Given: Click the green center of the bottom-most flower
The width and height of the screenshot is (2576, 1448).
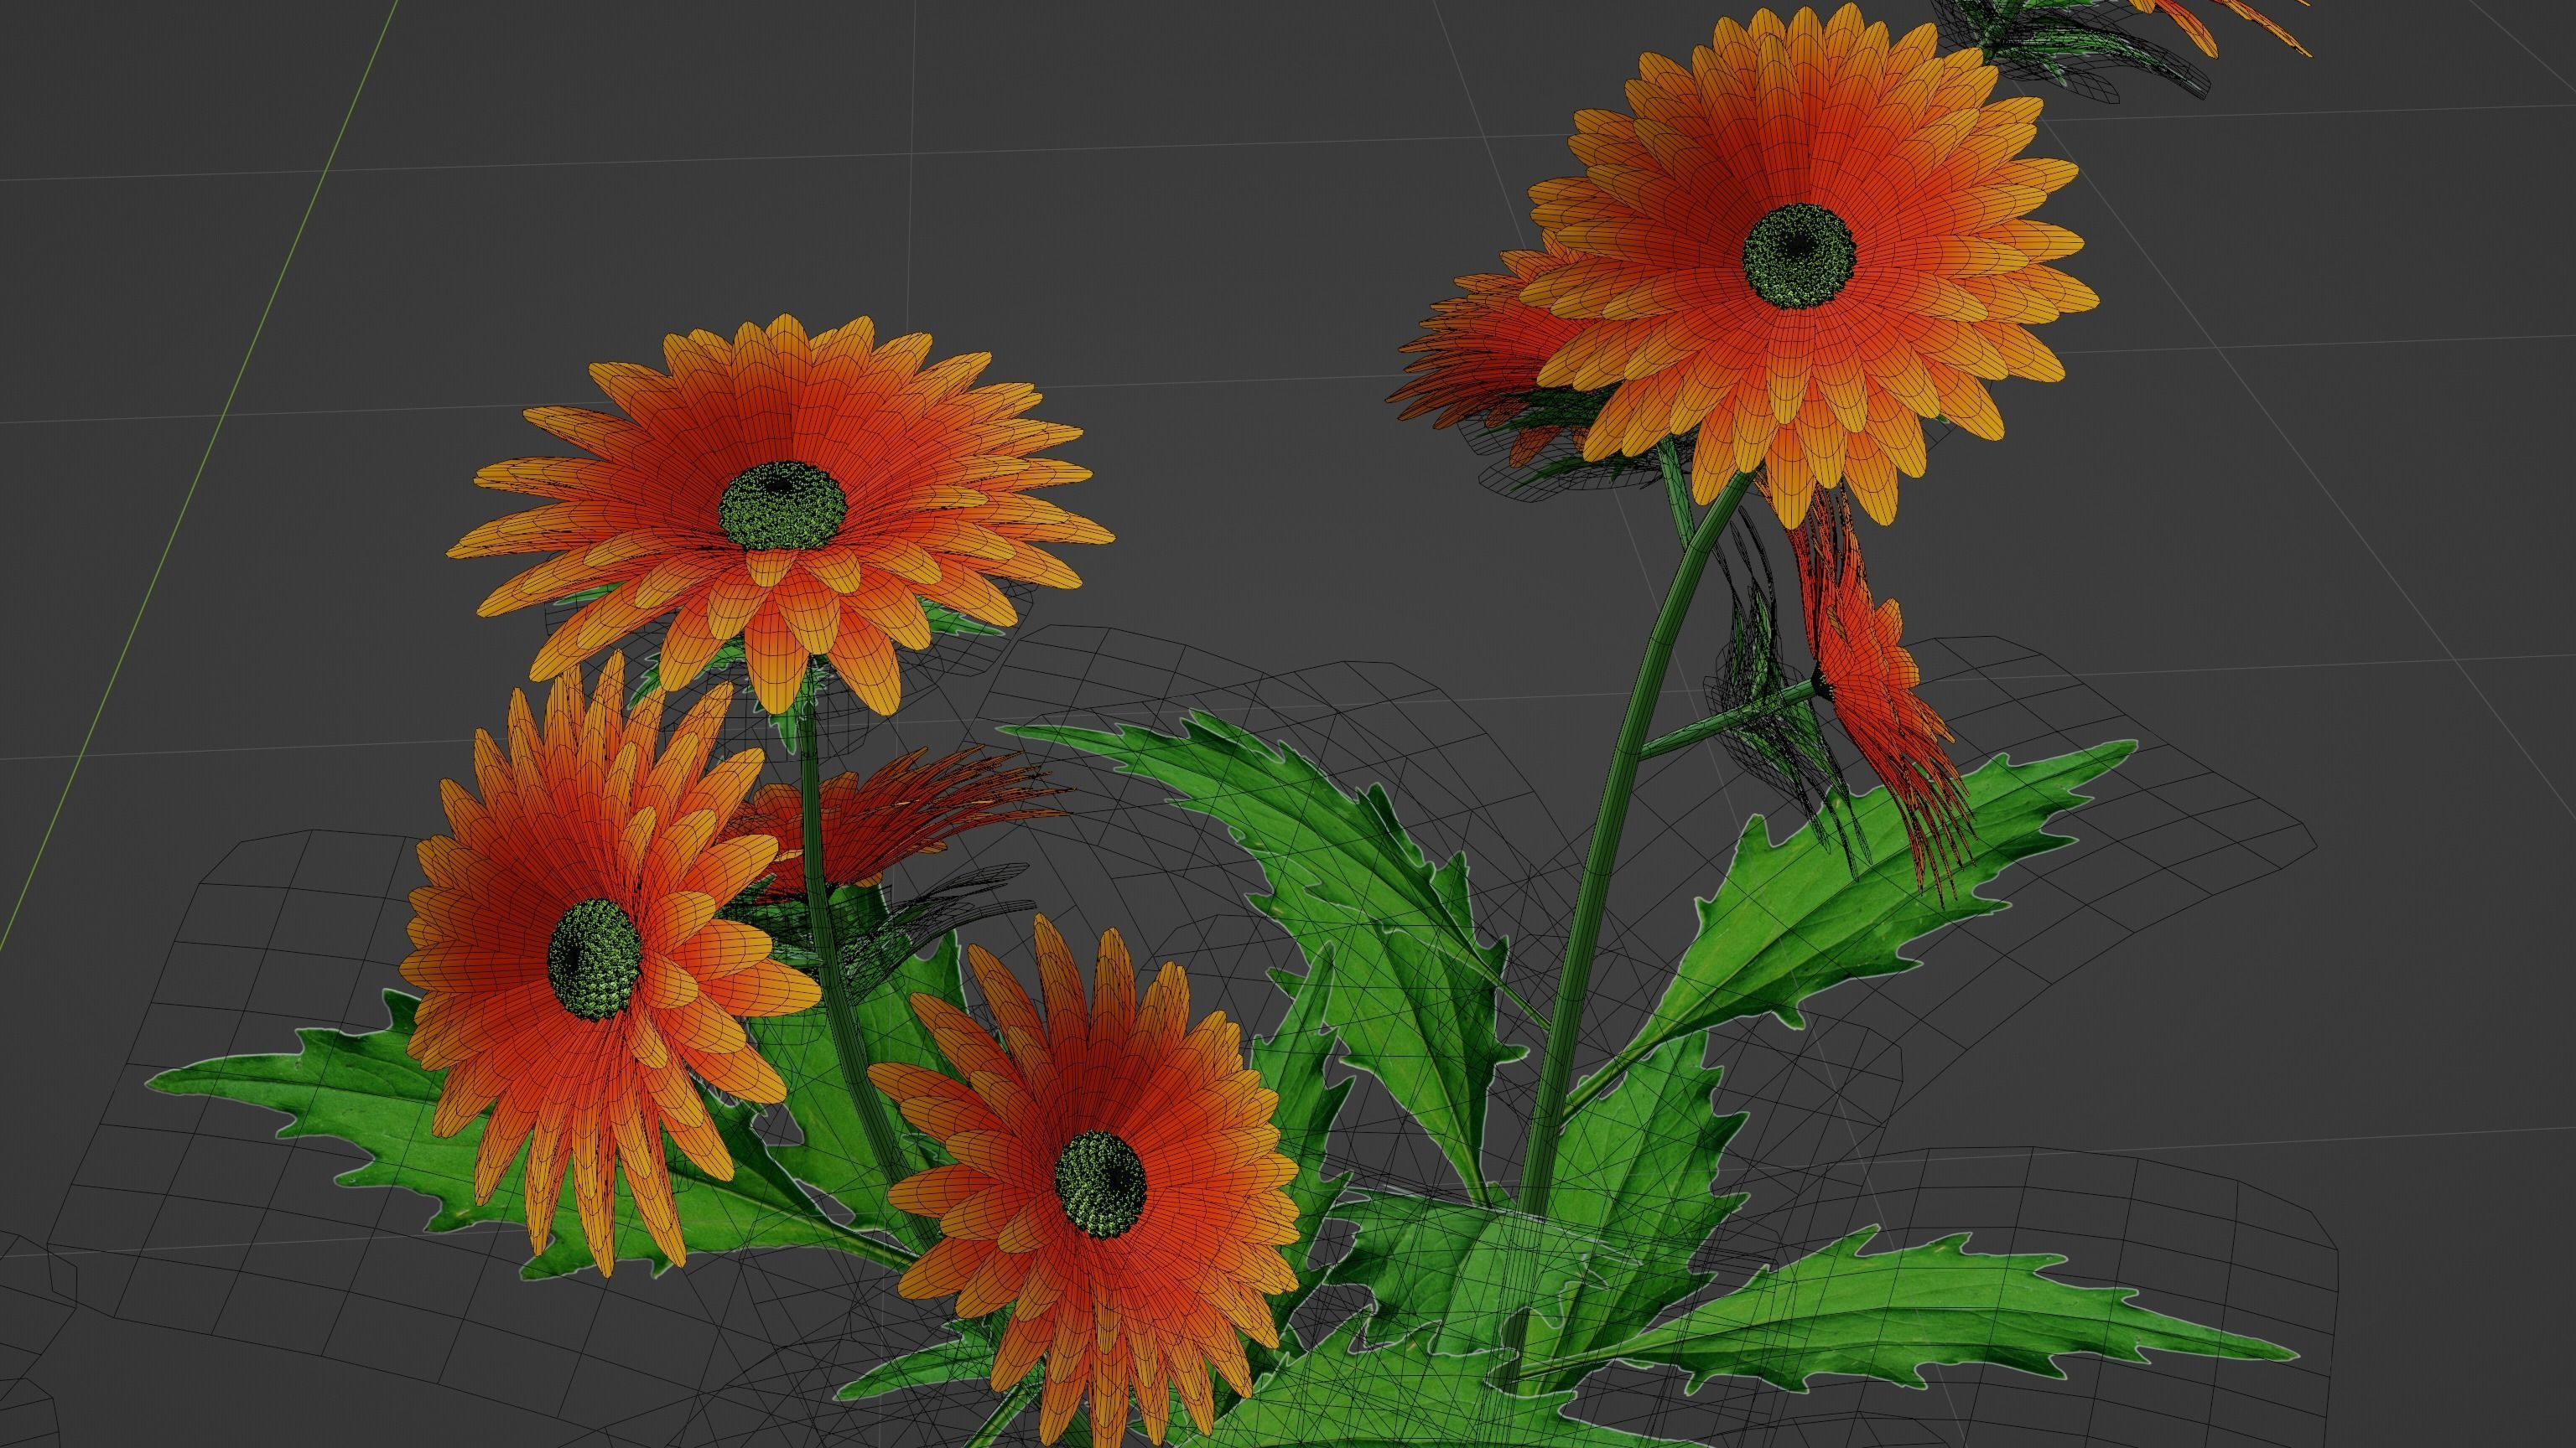Looking at the screenshot, I should pyautogui.click(x=1100, y=1183).
